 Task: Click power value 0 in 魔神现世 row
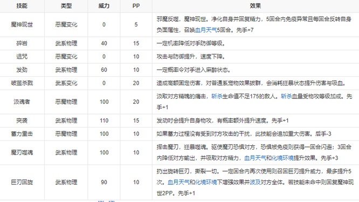click(104, 24)
